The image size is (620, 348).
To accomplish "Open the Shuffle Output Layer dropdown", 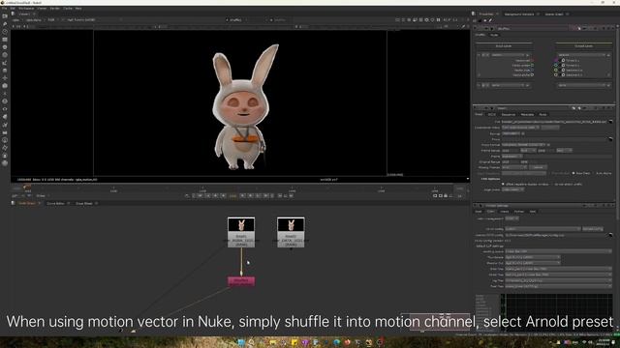I will (x=581, y=55).
